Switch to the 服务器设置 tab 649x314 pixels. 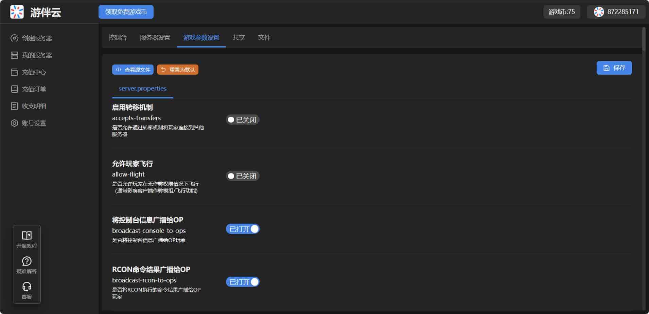(x=155, y=38)
